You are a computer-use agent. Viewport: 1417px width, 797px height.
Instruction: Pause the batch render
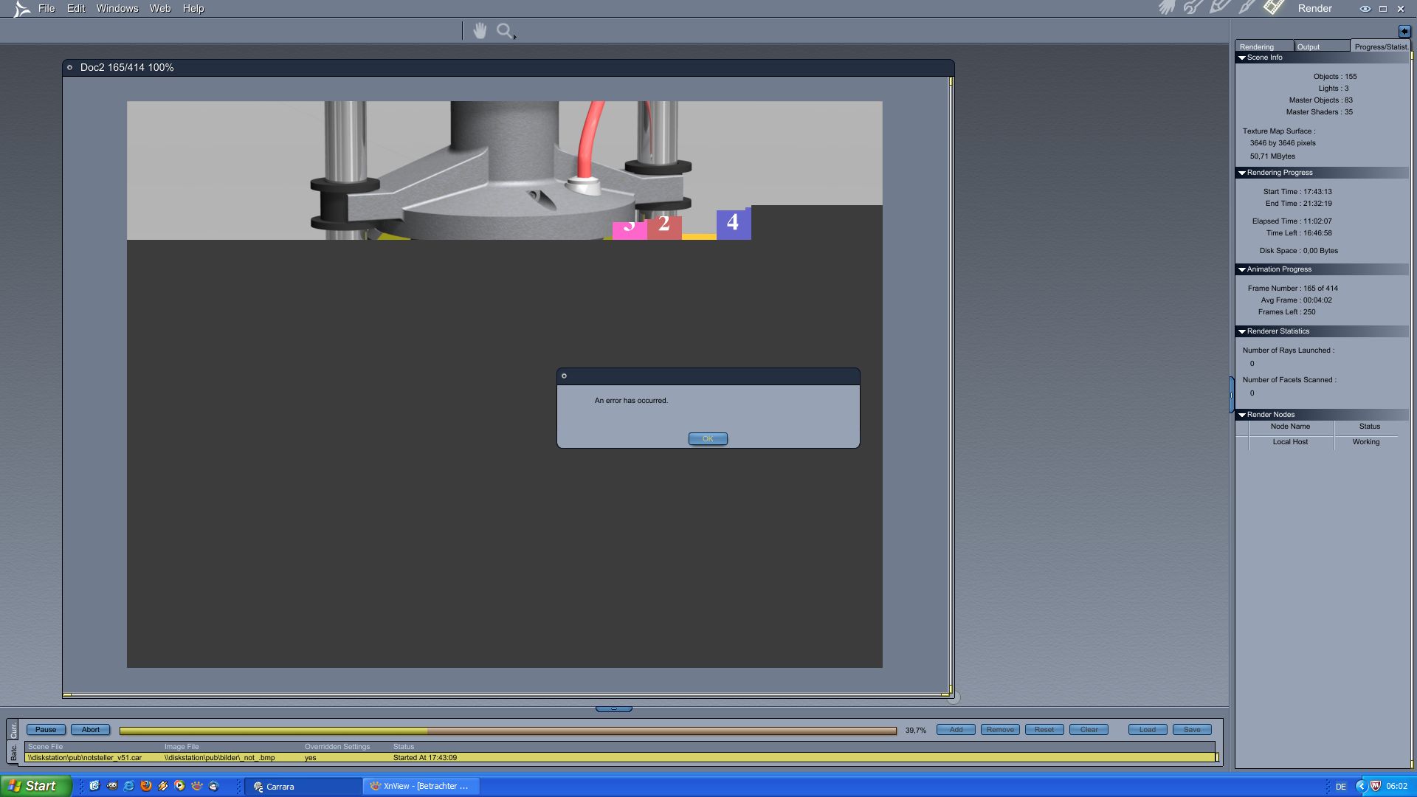click(x=46, y=730)
